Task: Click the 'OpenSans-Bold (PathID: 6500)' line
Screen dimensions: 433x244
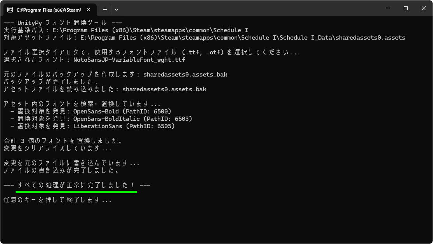Action: [x=91, y=112]
